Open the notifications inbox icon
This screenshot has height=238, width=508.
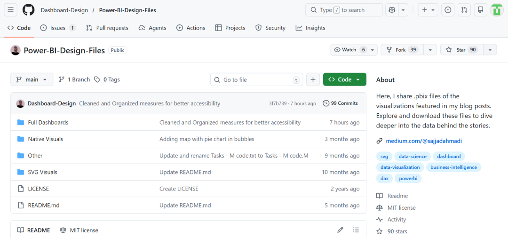coord(480,10)
